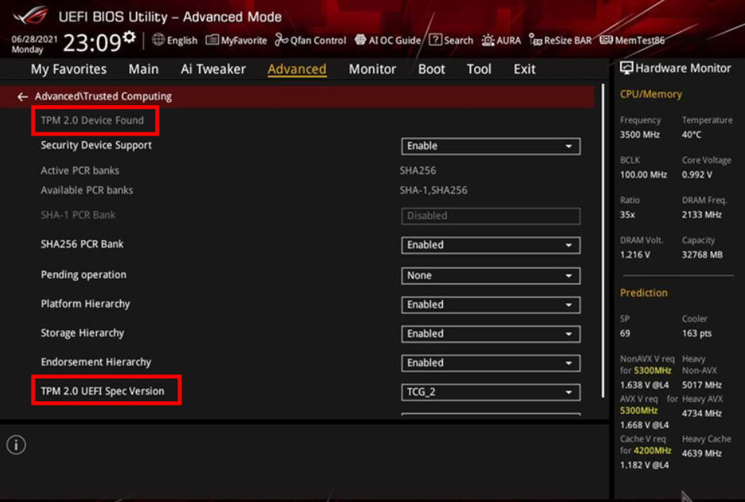Launch MemTest86 icon

tap(606, 40)
